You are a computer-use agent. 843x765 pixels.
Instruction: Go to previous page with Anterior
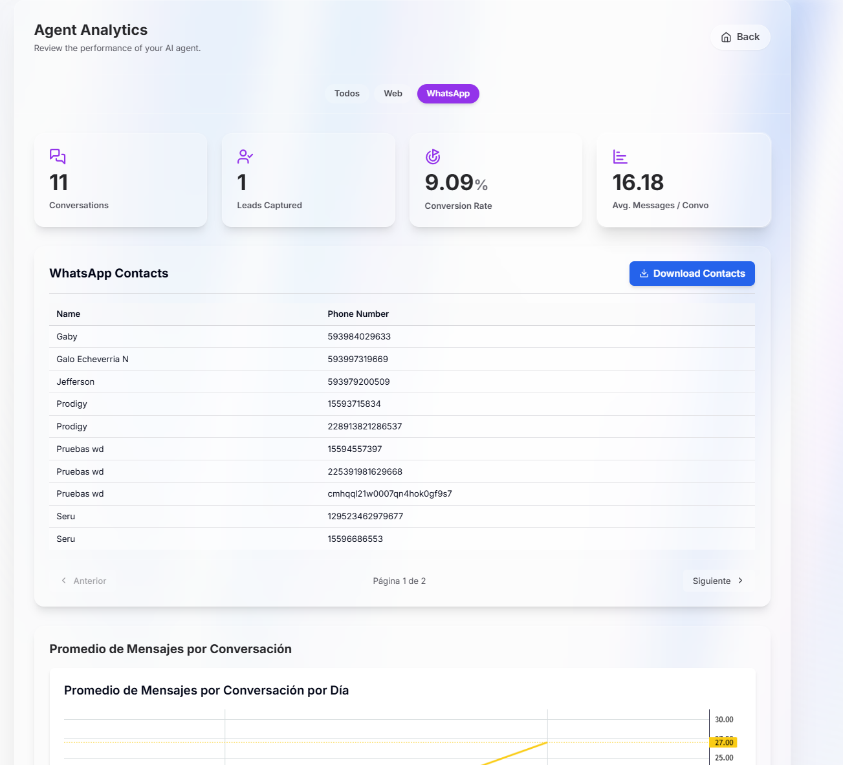click(x=84, y=581)
